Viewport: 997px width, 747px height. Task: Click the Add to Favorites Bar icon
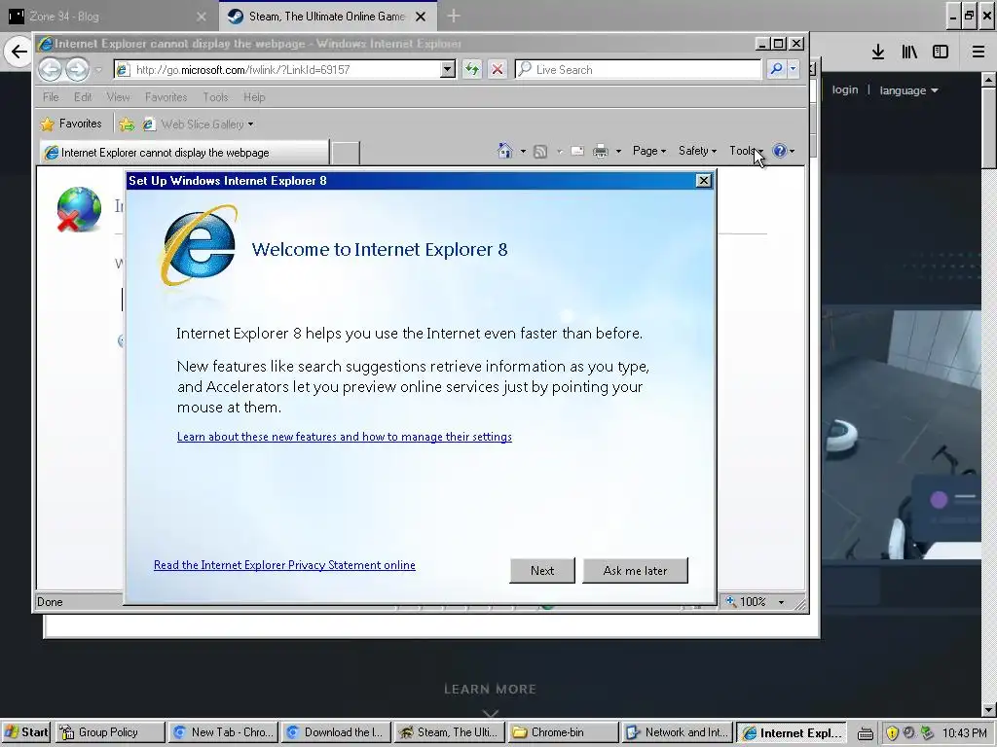click(127, 124)
